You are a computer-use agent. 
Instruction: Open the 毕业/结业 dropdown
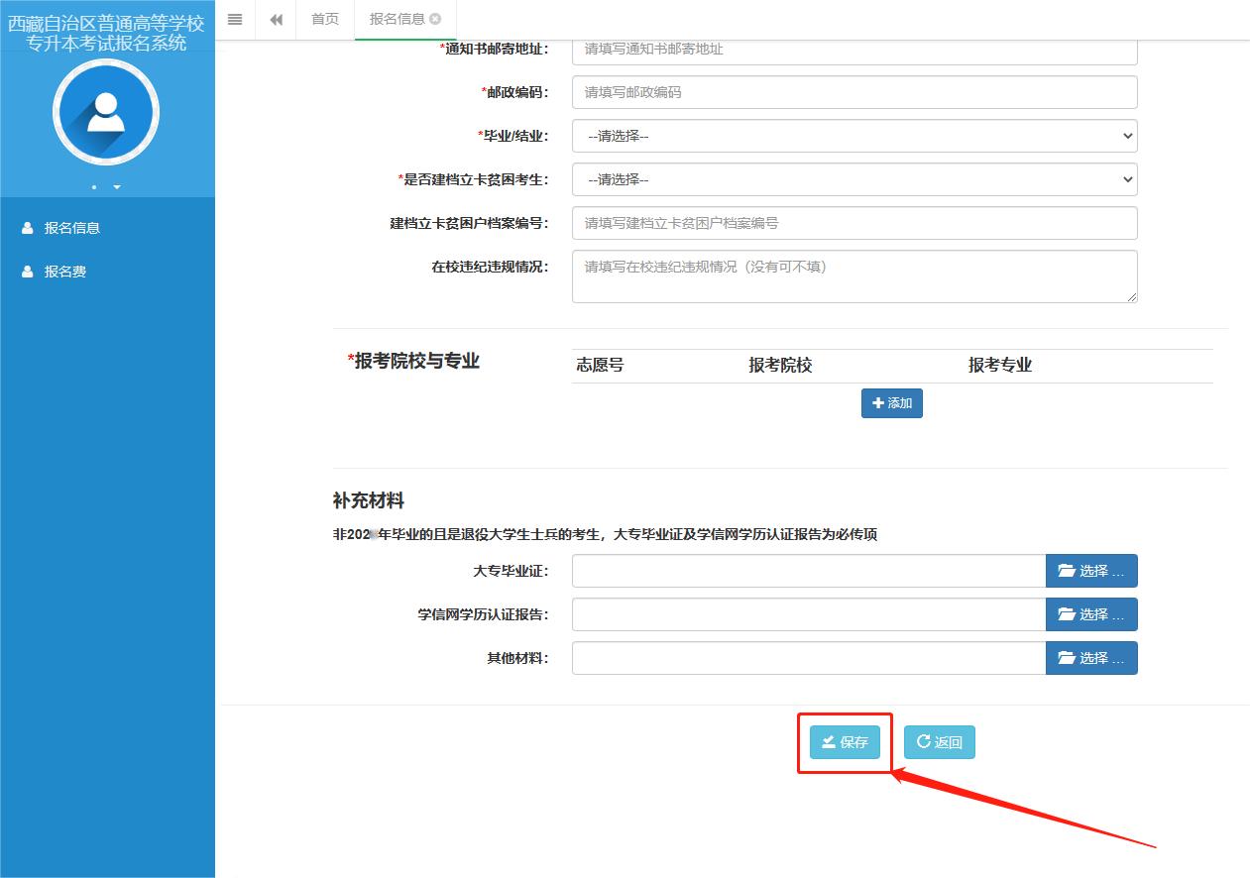853,136
